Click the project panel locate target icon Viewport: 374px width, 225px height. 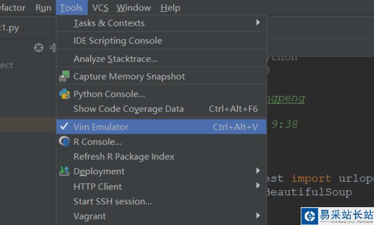tap(38, 48)
